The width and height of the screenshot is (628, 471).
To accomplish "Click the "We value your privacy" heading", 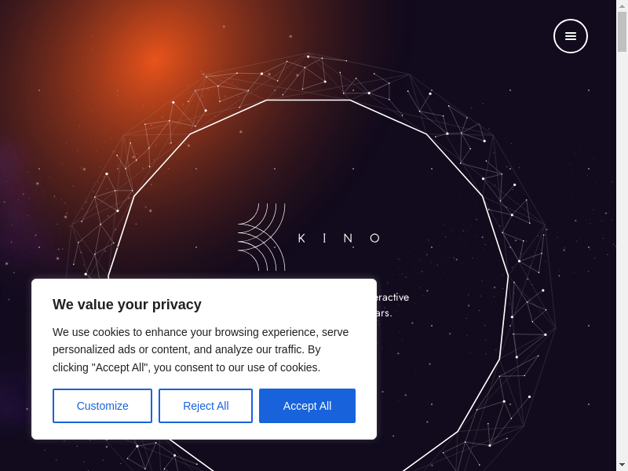I will 127,305.
